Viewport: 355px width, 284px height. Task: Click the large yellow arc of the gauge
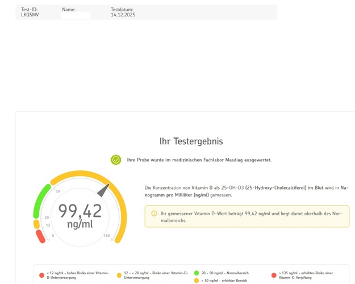(x=120, y=204)
